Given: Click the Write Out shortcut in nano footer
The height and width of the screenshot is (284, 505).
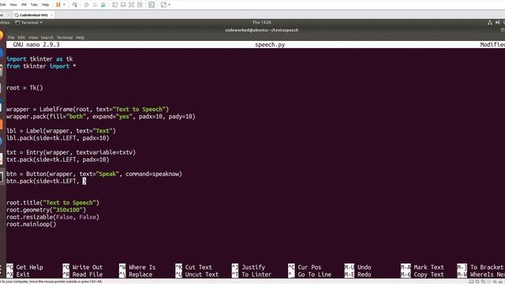Looking at the screenshot, I should [83, 267].
